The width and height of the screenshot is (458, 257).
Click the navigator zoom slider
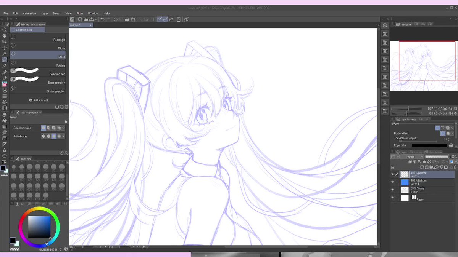pos(406,109)
